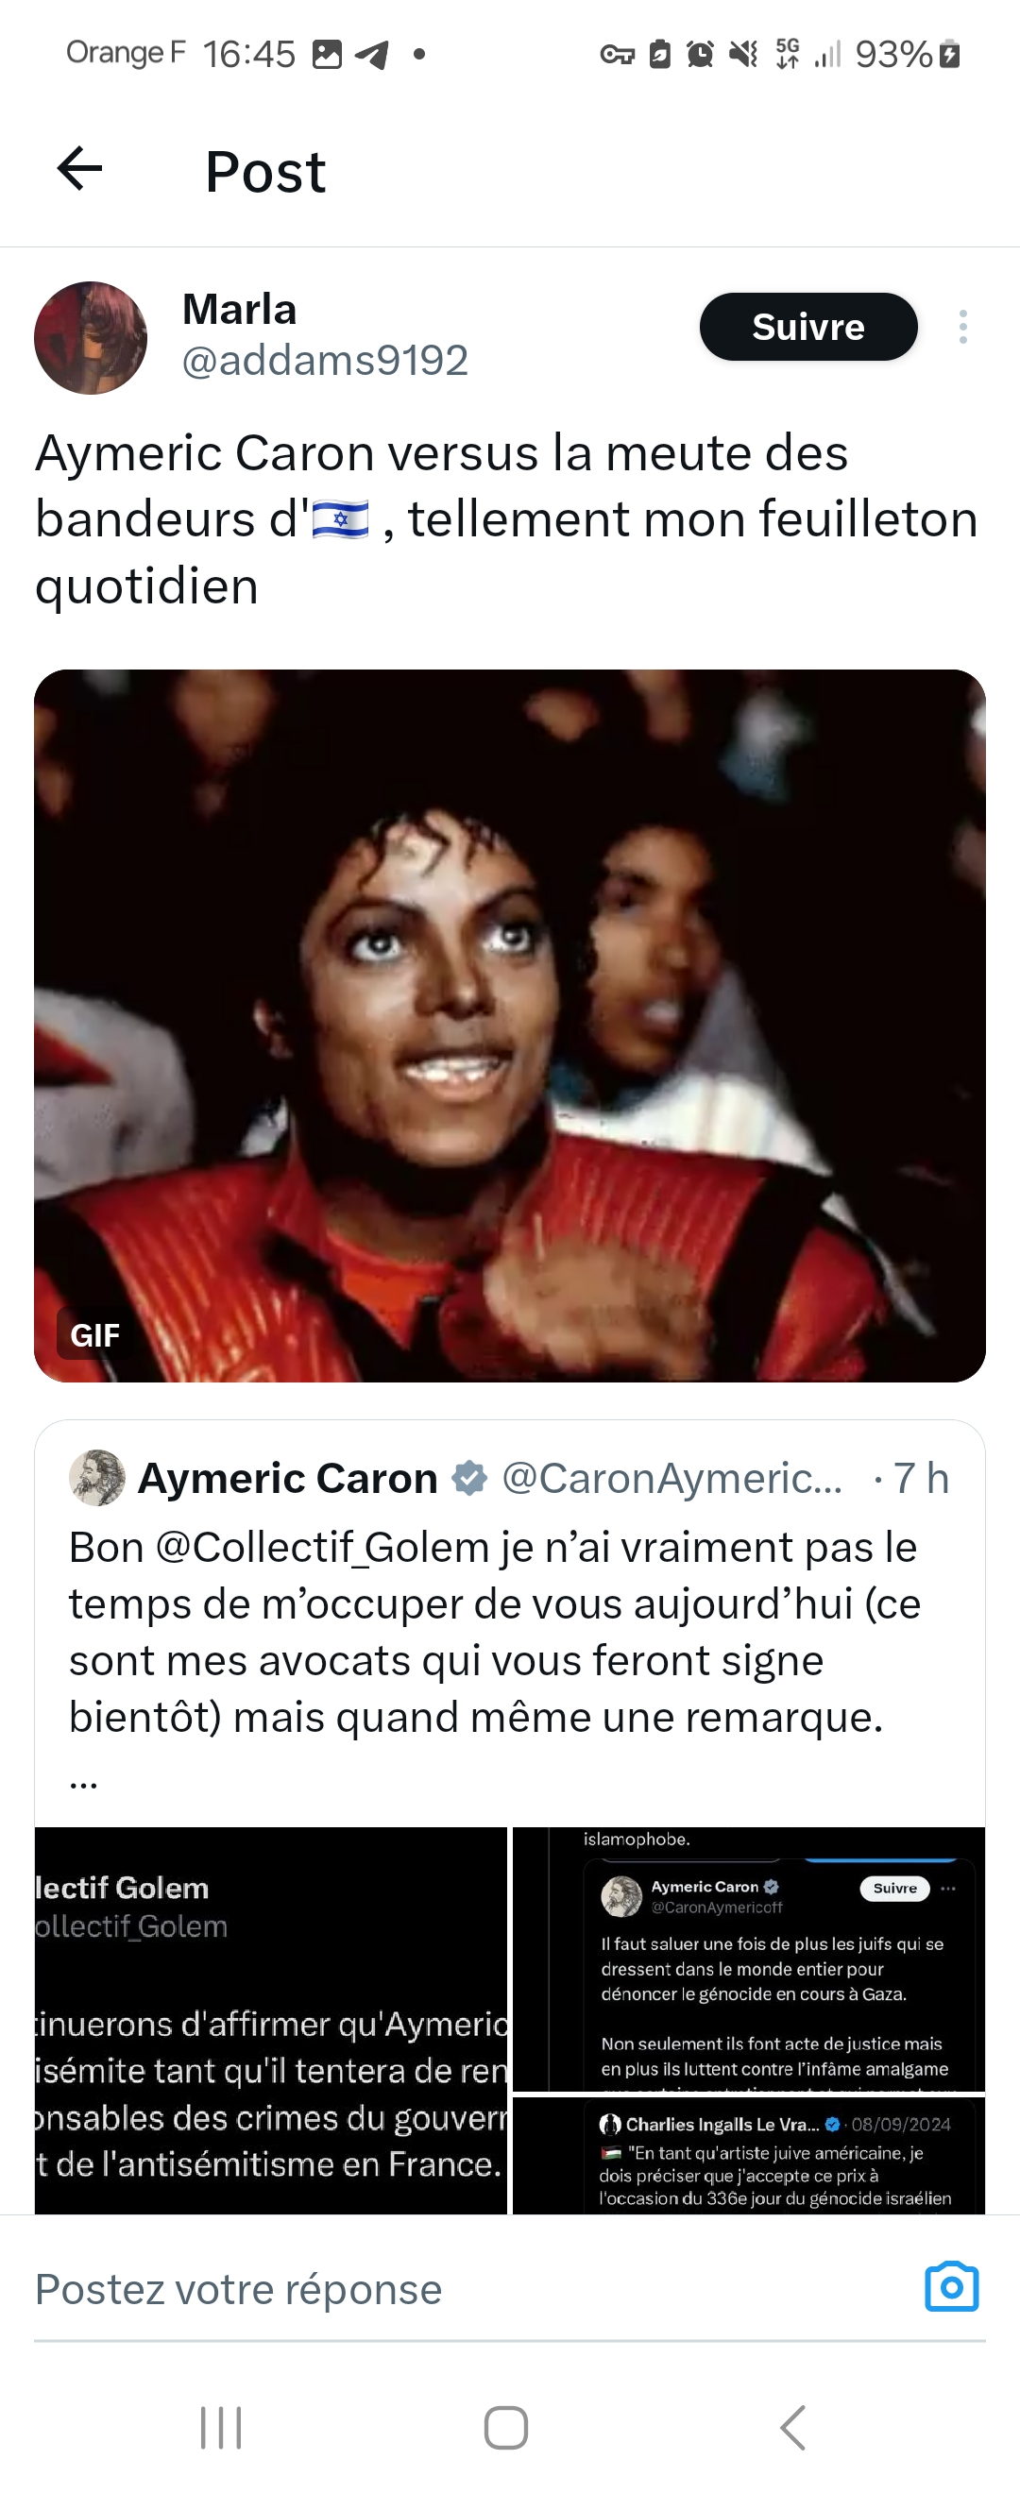The image size is (1020, 2493).
Task: Play the Thriller popcorn GIF
Action: tap(510, 1025)
